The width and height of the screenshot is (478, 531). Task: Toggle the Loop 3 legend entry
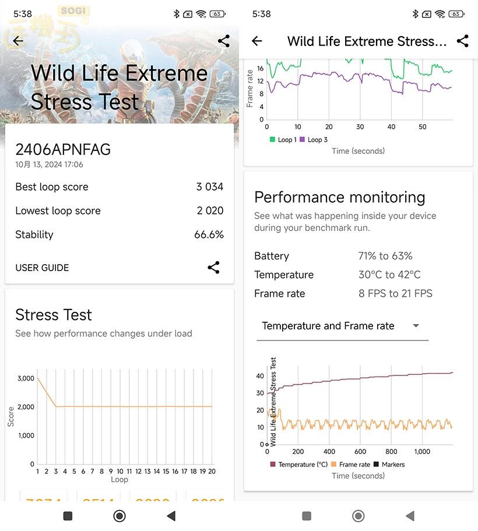tap(314, 140)
